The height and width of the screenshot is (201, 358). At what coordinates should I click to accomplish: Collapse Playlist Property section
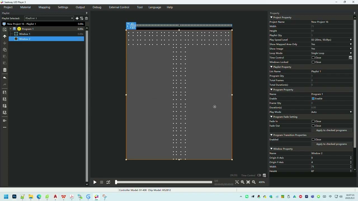pyautogui.click(x=271, y=67)
